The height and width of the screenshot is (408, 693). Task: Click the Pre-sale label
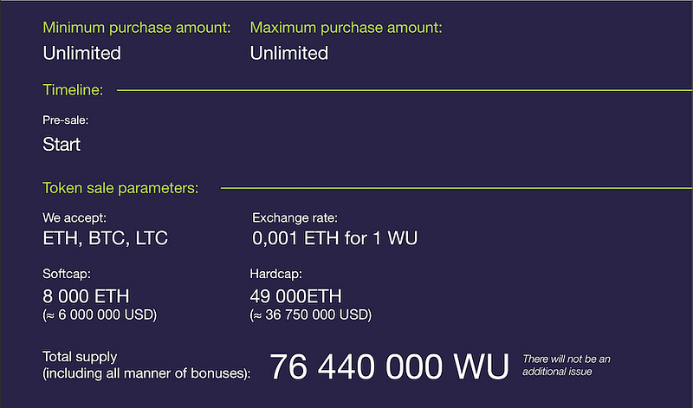point(66,120)
